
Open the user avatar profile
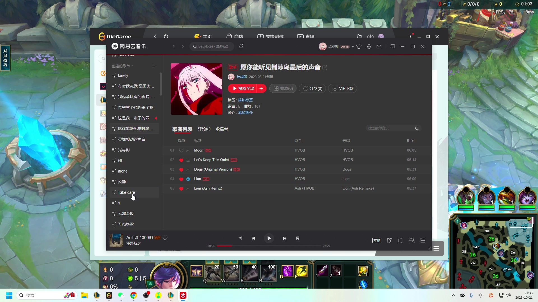click(323, 46)
